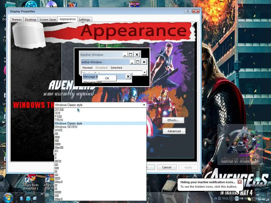
Task: Choose 2012 style from list
Action: click(100, 110)
